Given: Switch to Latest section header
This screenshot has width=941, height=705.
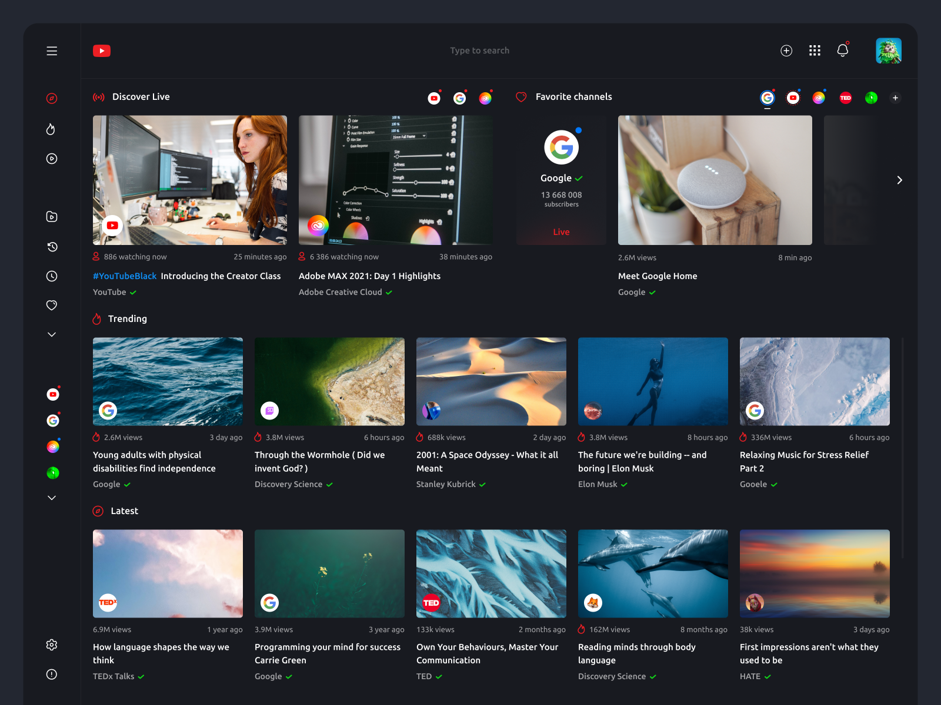Looking at the screenshot, I should 124,511.
